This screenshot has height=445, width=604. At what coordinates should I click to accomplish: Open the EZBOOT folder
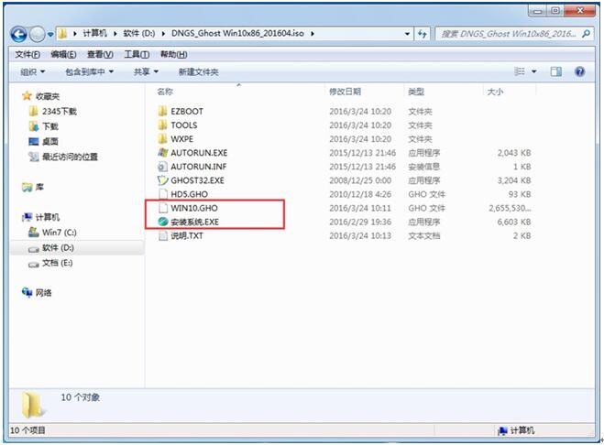click(186, 112)
